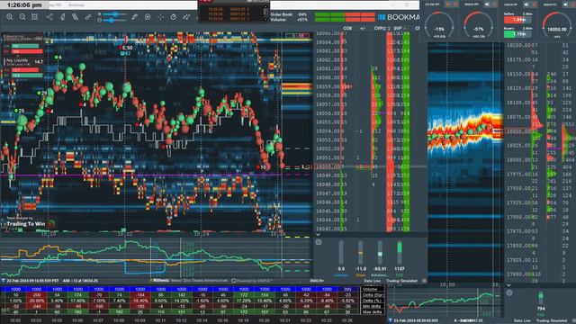576x324 pixels.
Task: Click the rocket icon in the toolbar
Action: (x=62, y=17)
